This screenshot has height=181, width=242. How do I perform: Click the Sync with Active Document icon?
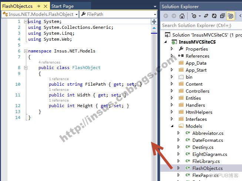(x=206, y=16)
